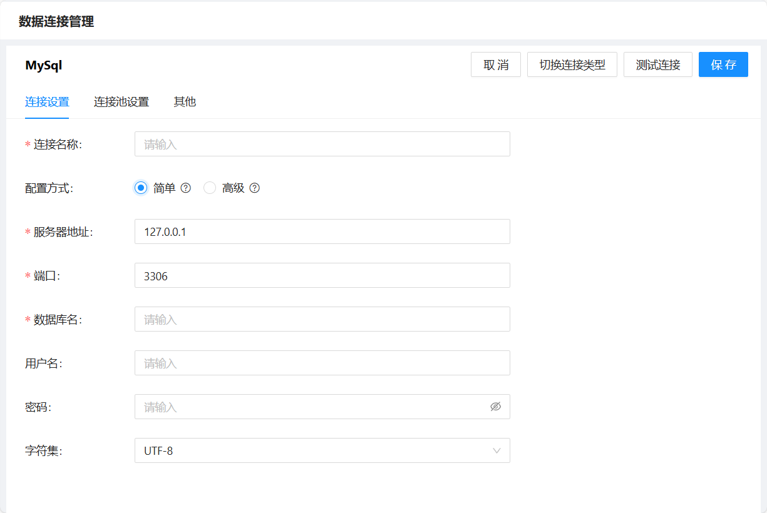This screenshot has height=513, width=767.
Task: Open the 连接池设置 tab
Action: point(121,102)
